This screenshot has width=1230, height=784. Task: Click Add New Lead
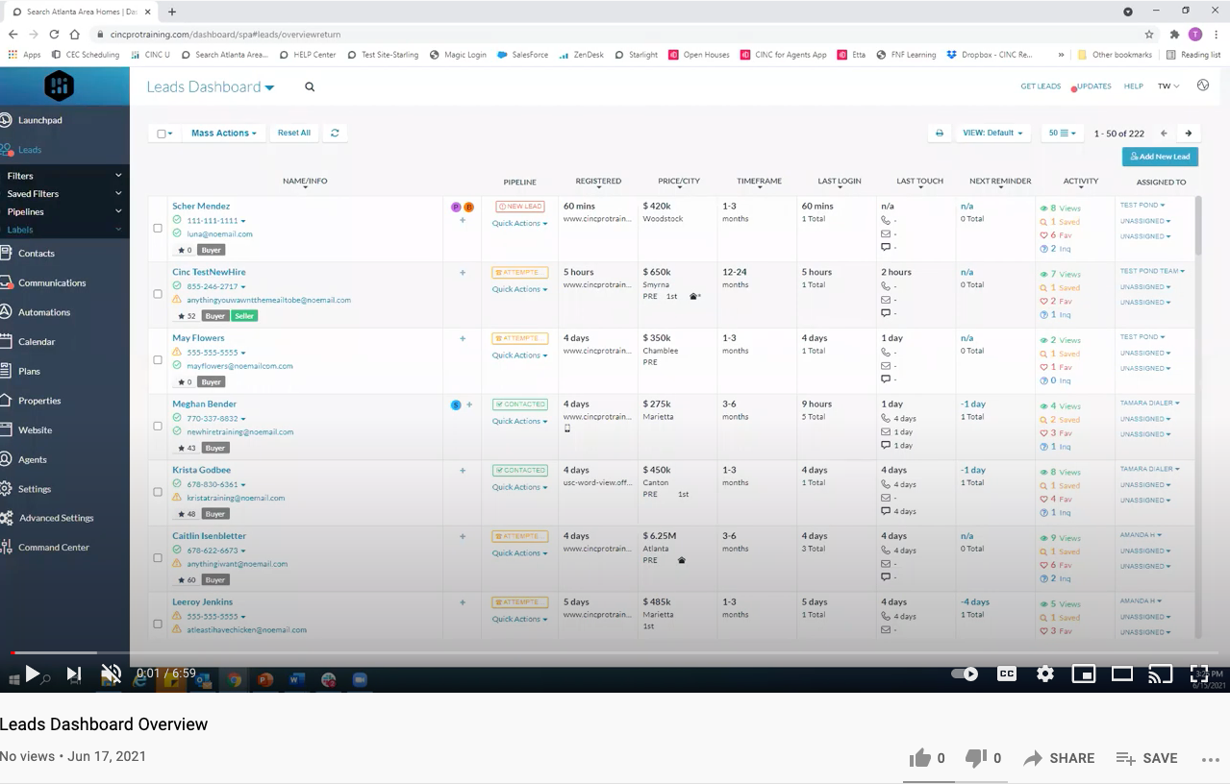point(1159,156)
